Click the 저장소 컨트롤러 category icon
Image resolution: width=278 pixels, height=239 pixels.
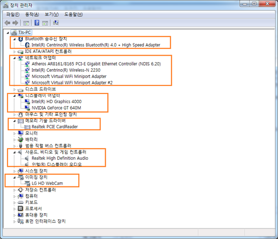coord(21,190)
